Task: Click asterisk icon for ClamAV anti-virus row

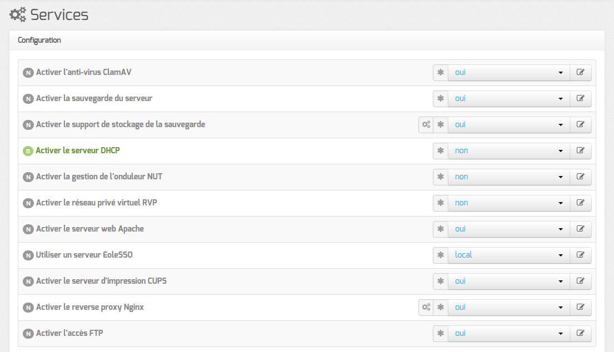Action: coord(441,72)
